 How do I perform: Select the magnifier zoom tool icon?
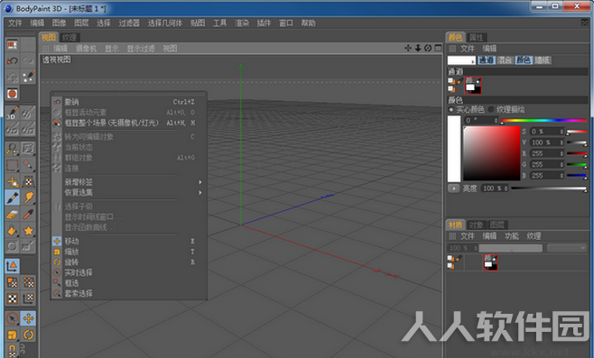(x=13, y=149)
